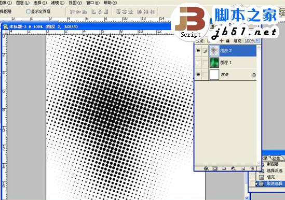Hide 图层 2 using its eye icon

[x=198, y=51]
